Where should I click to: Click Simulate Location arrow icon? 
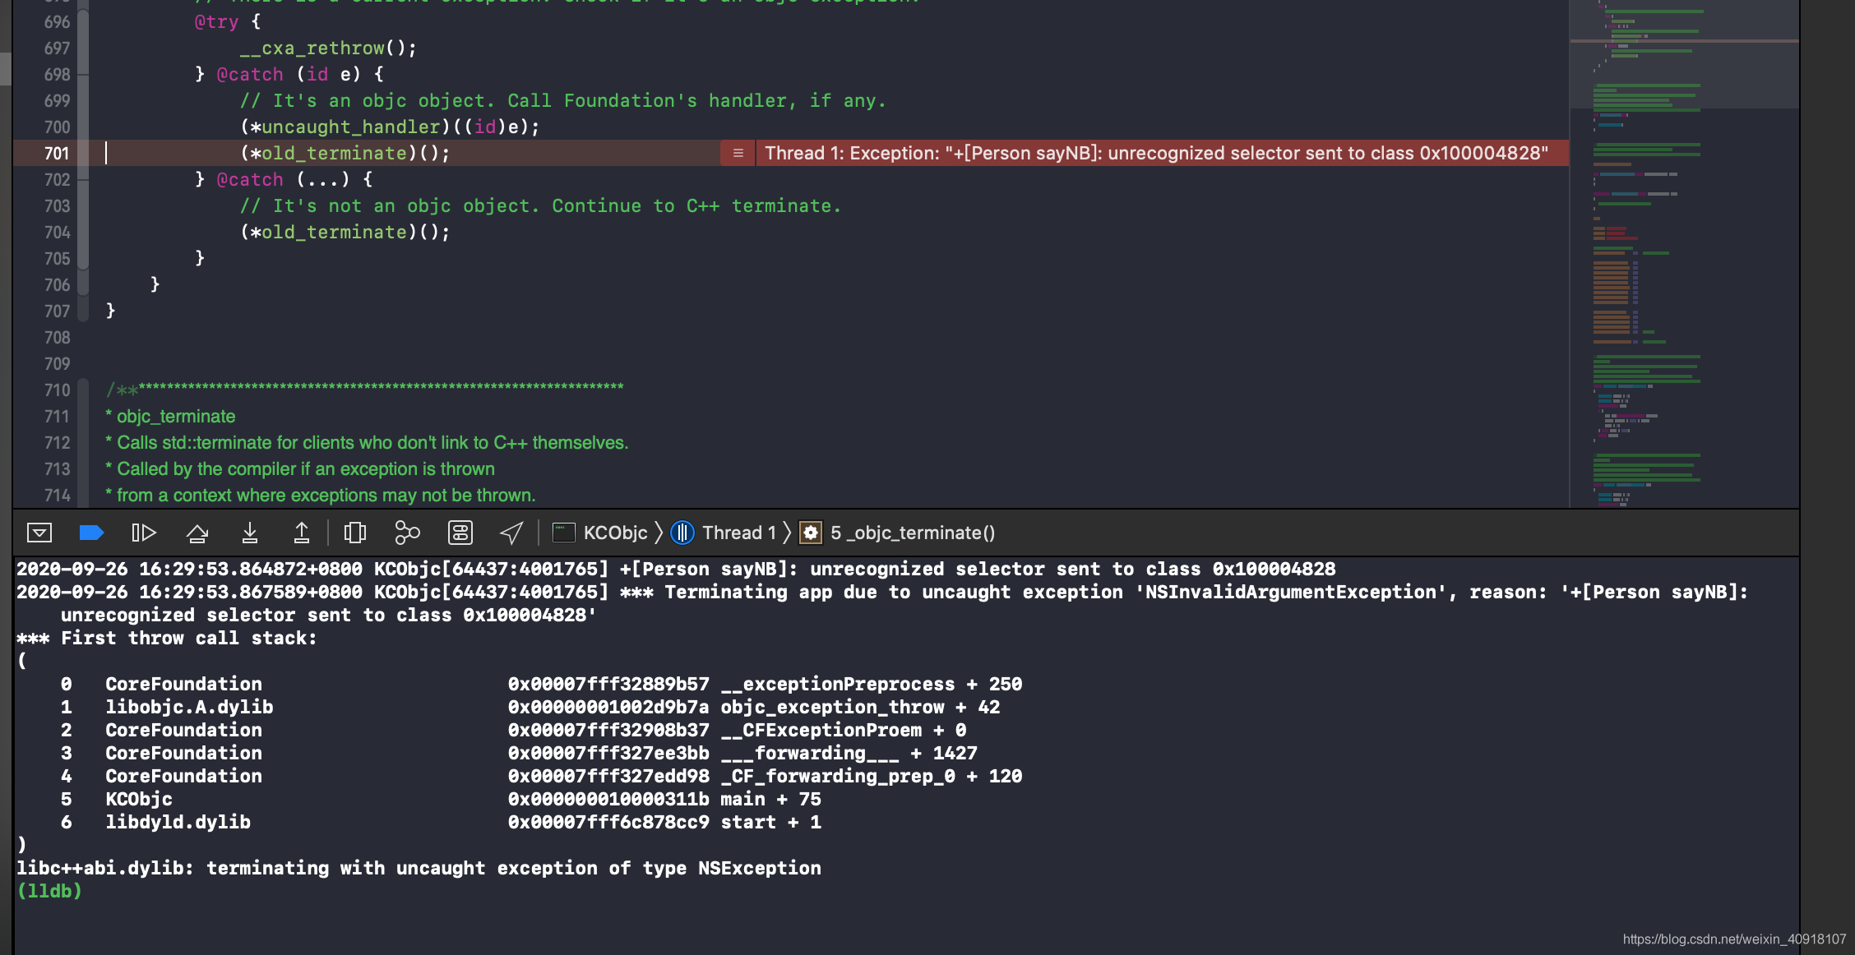pos(511,533)
